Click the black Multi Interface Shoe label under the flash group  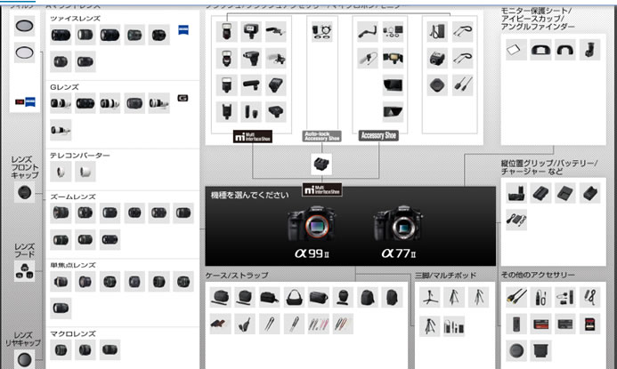[253, 137]
